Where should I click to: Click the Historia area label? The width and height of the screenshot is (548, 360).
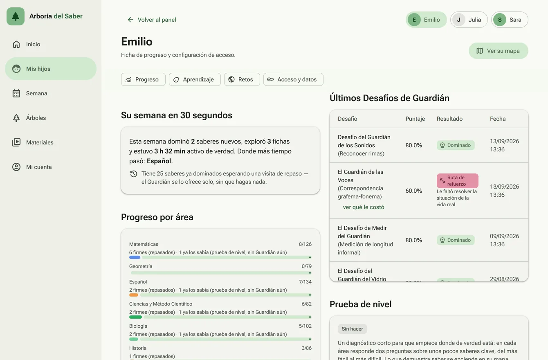[138, 348]
